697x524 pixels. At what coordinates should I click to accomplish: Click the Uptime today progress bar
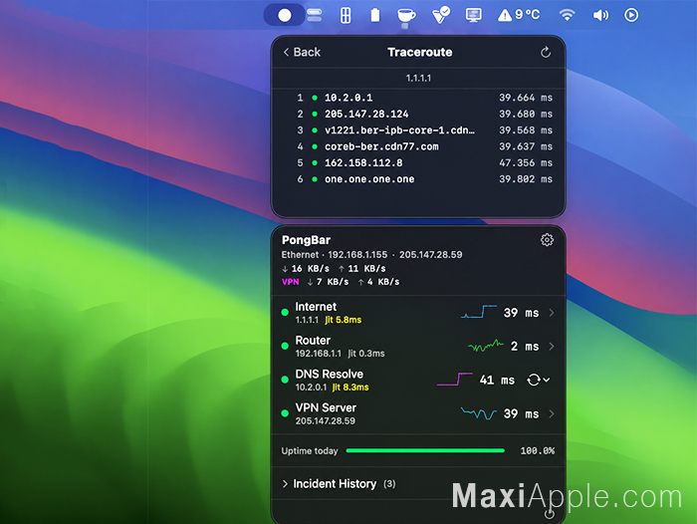[425, 450]
